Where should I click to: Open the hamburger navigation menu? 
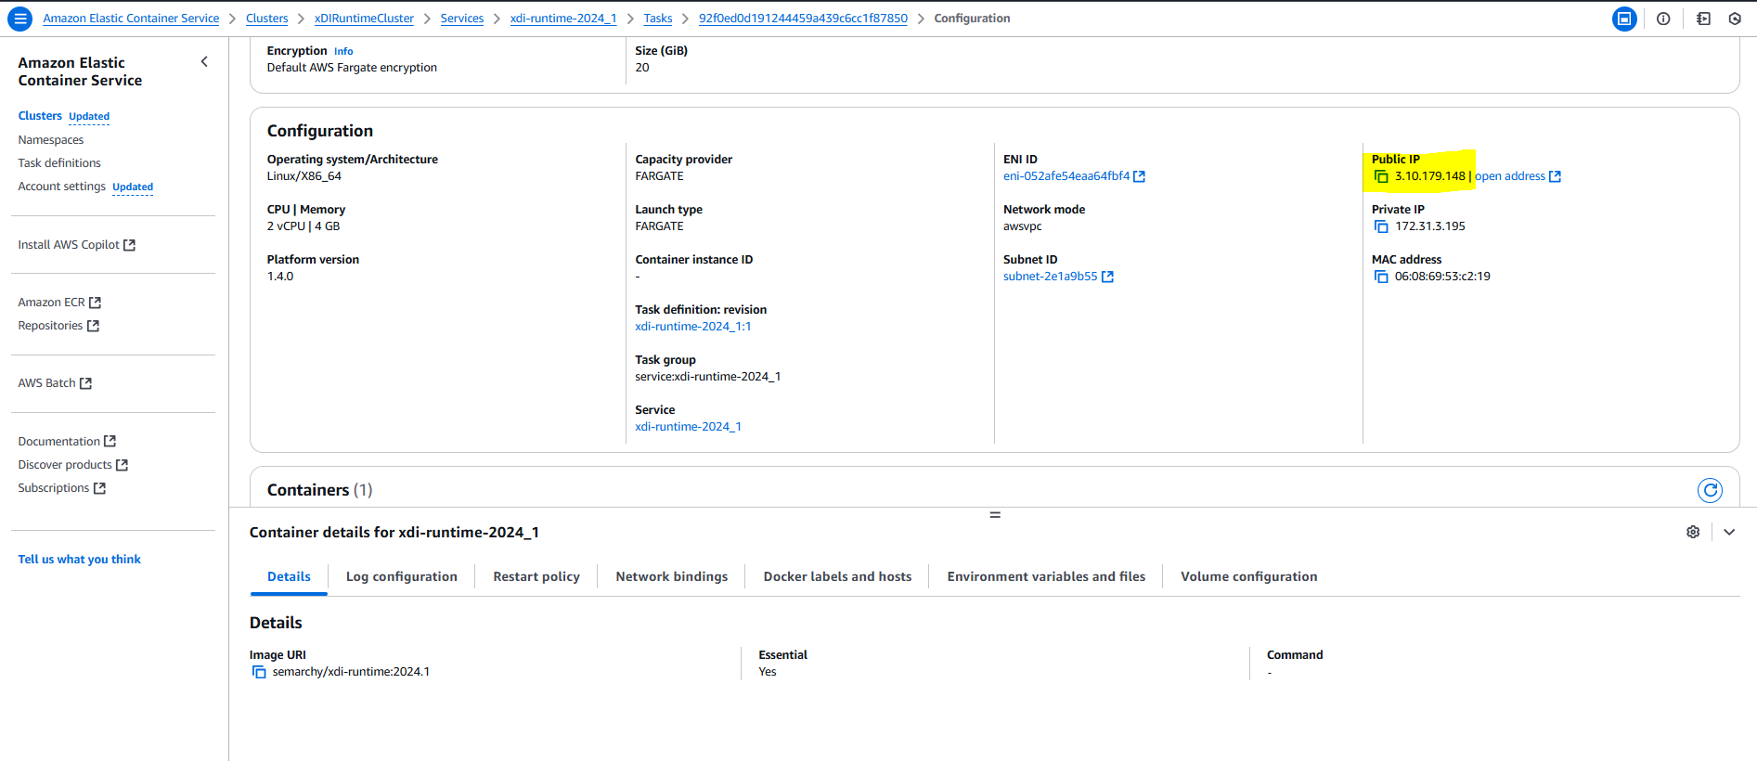tap(19, 19)
